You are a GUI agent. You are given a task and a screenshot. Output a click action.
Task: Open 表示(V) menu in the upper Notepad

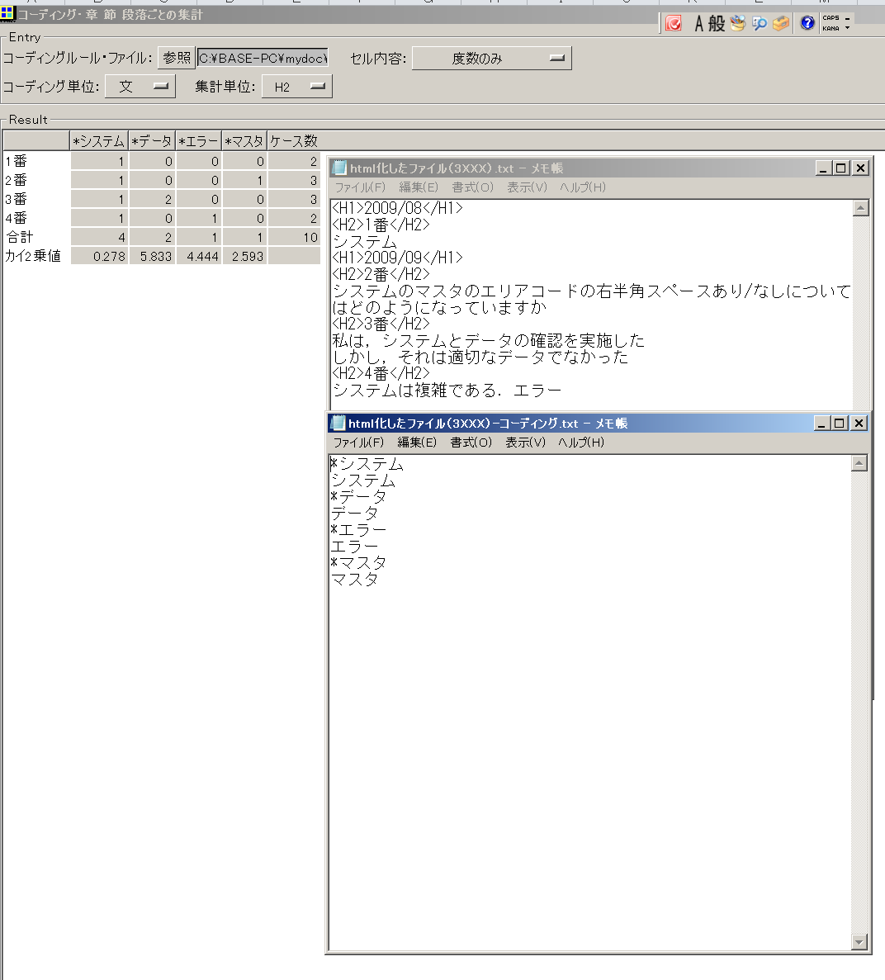(526, 187)
